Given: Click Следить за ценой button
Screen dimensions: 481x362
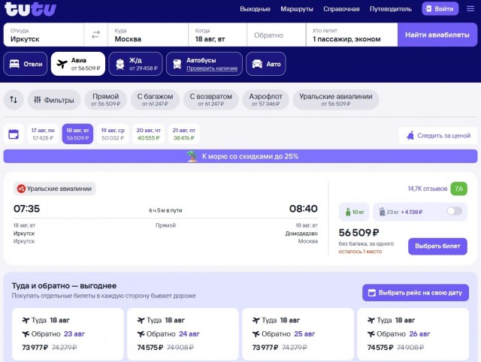Looking at the screenshot, I should click(x=438, y=135).
